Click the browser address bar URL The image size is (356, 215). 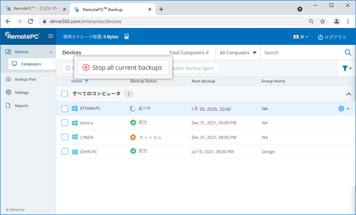point(85,21)
